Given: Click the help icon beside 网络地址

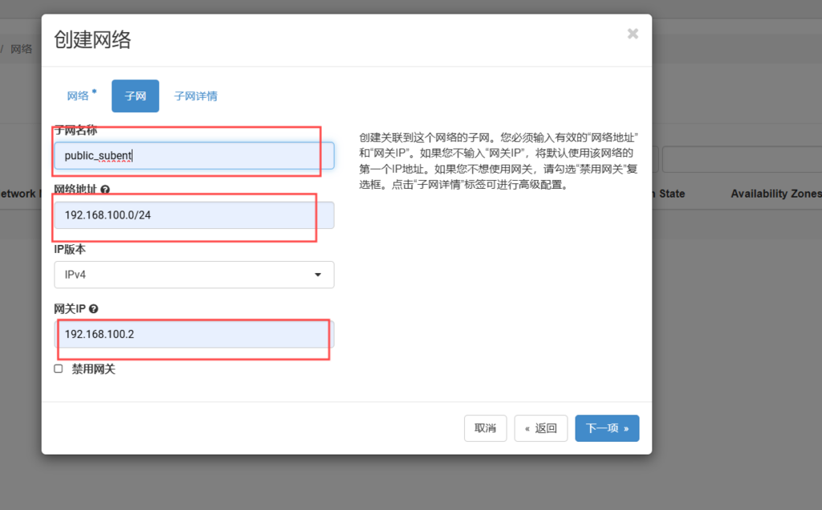Looking at the screenshot, I should coord(105,190).
